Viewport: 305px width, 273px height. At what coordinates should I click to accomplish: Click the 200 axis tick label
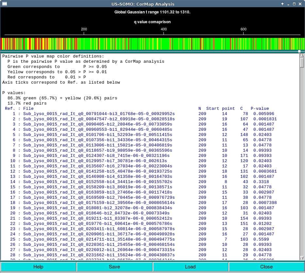pos(84,29)
